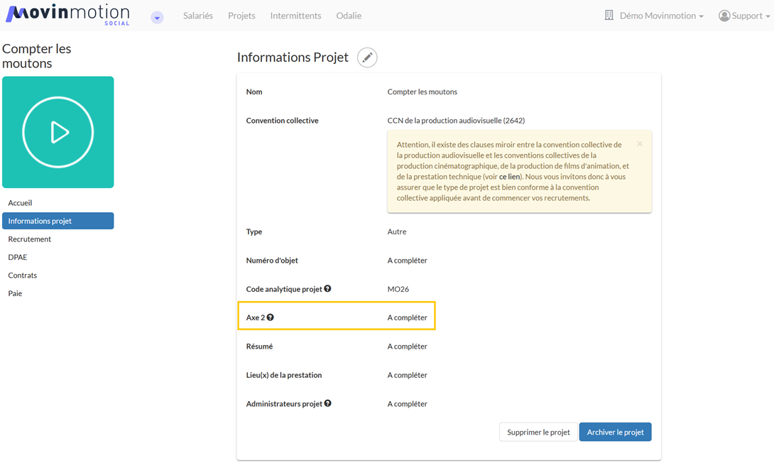Click the Archiver le projet button
The width and height of the screenshot is (774, 475).
pyautogui.click(x=615, y=432)
